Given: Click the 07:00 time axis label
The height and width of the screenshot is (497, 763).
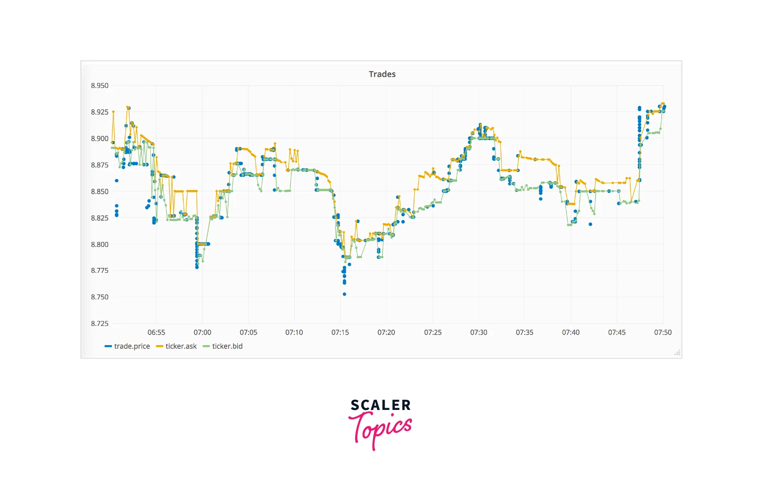Looking at the screenshot, I should point(202,333).
